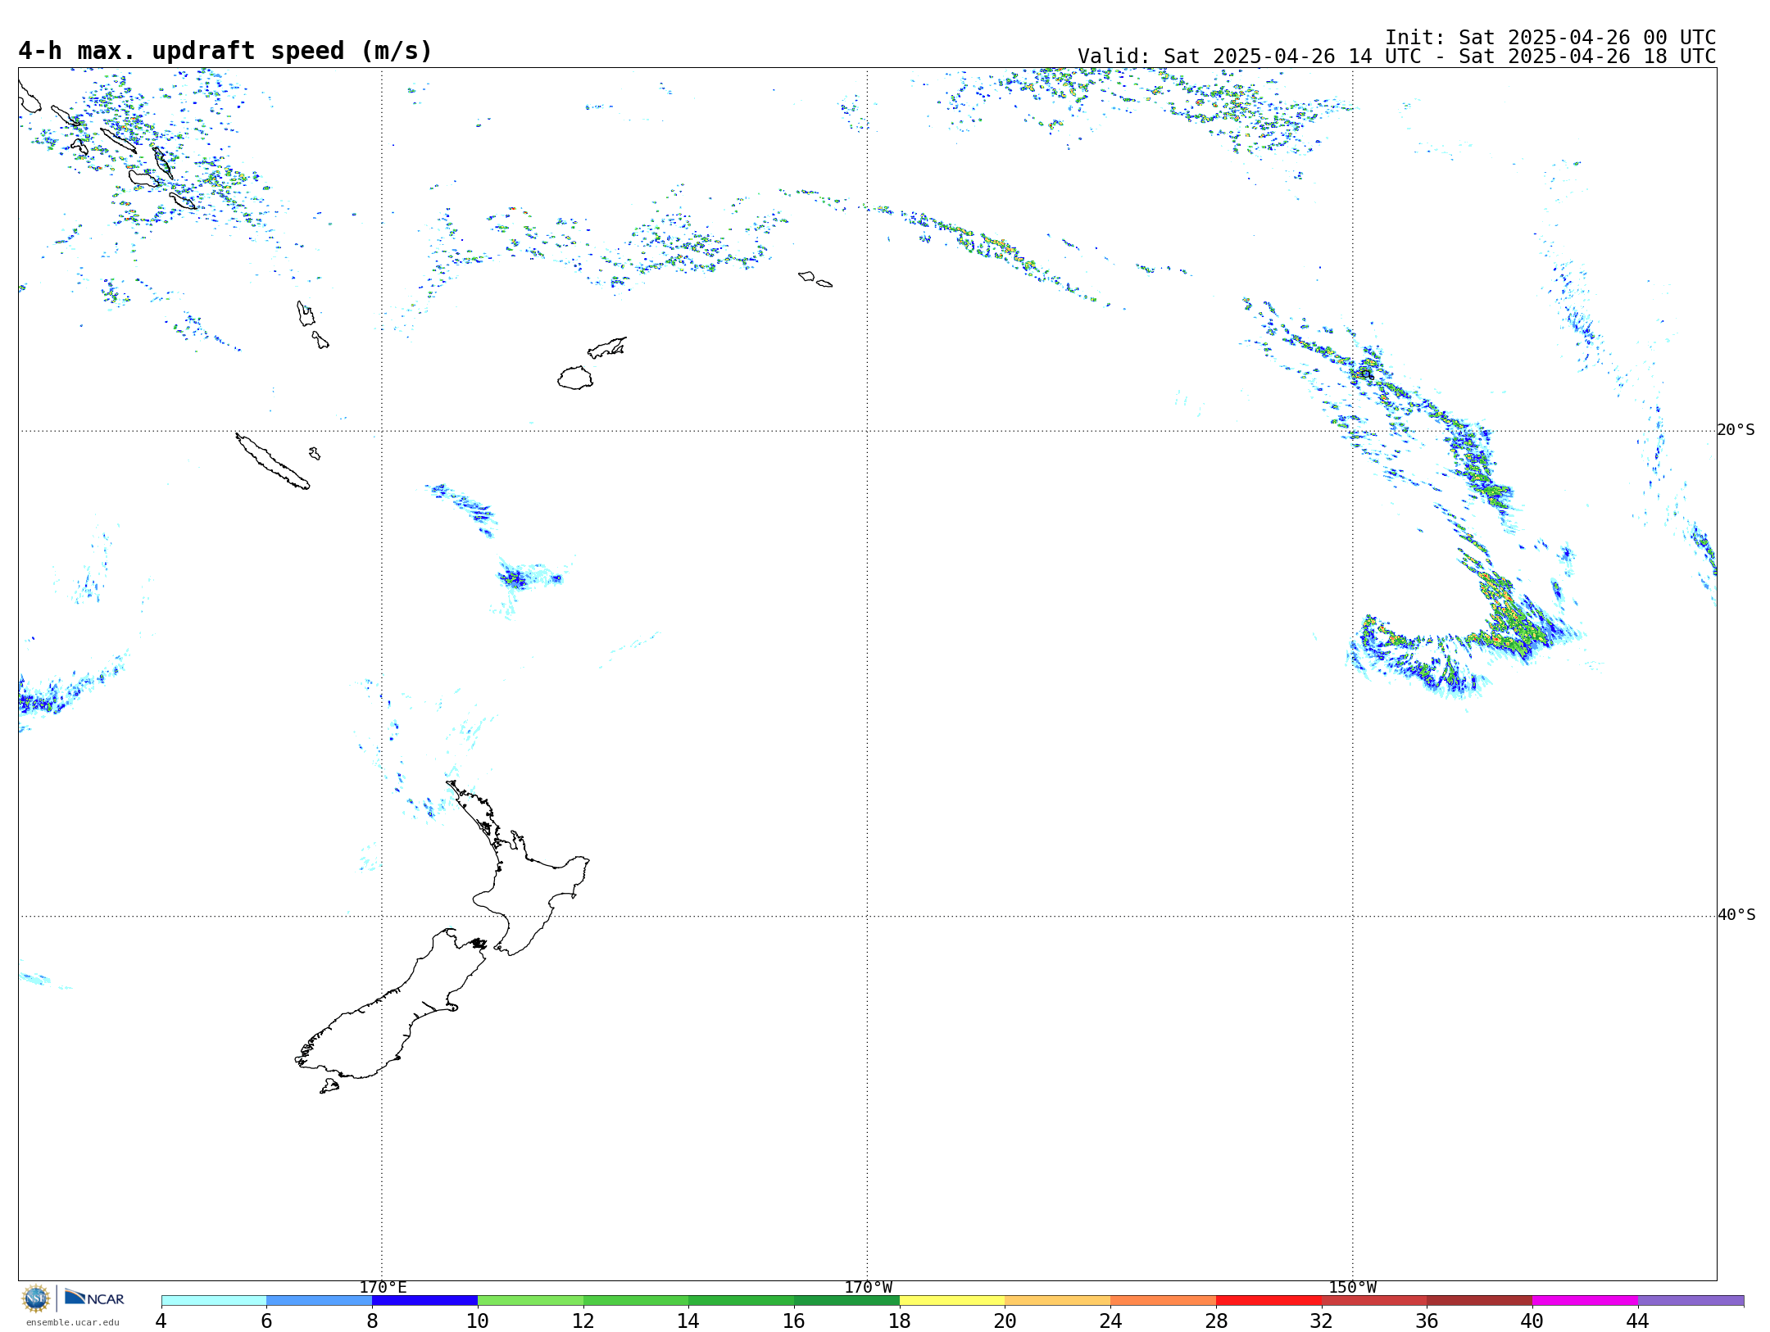Select the magenta 40-44 m/s color swatch
This screenshot has height=1332, width=1770.
(1585, 1301)
